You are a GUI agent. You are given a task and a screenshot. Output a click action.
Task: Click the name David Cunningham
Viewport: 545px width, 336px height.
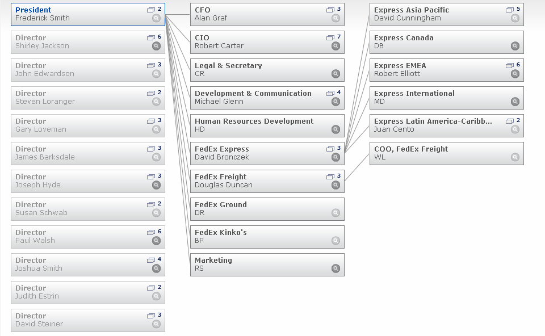[x=408, y=18]
